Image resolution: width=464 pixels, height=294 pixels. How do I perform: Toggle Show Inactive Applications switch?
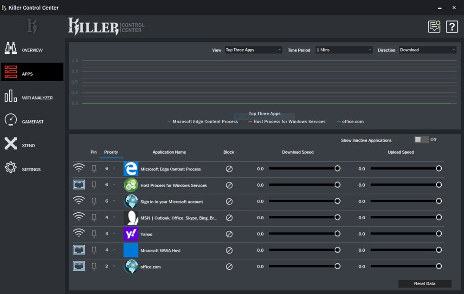click(421, 140)
